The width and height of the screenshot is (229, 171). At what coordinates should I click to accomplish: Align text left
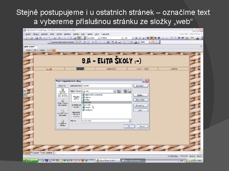point(148,38)
